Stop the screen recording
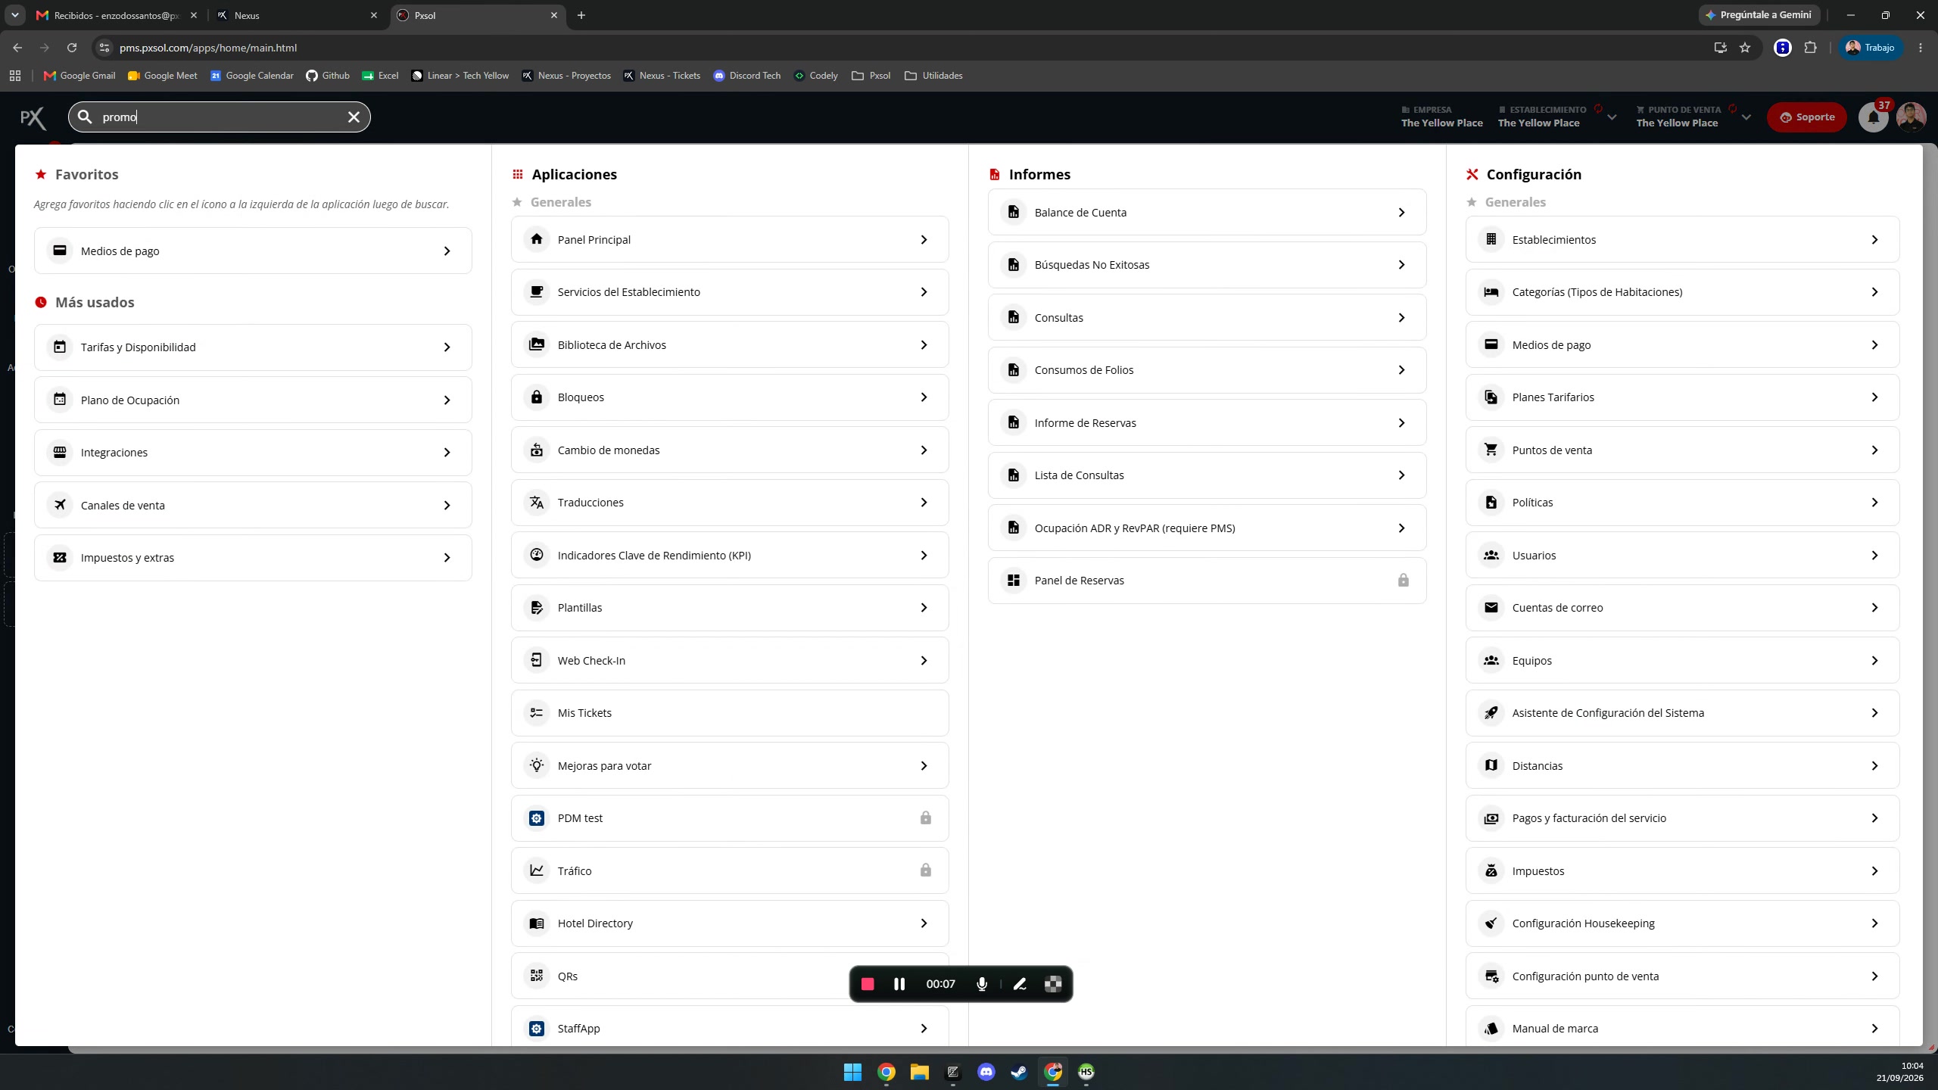The width and height of the screenshot is (1938, 1090). click(x=868, y=984)
